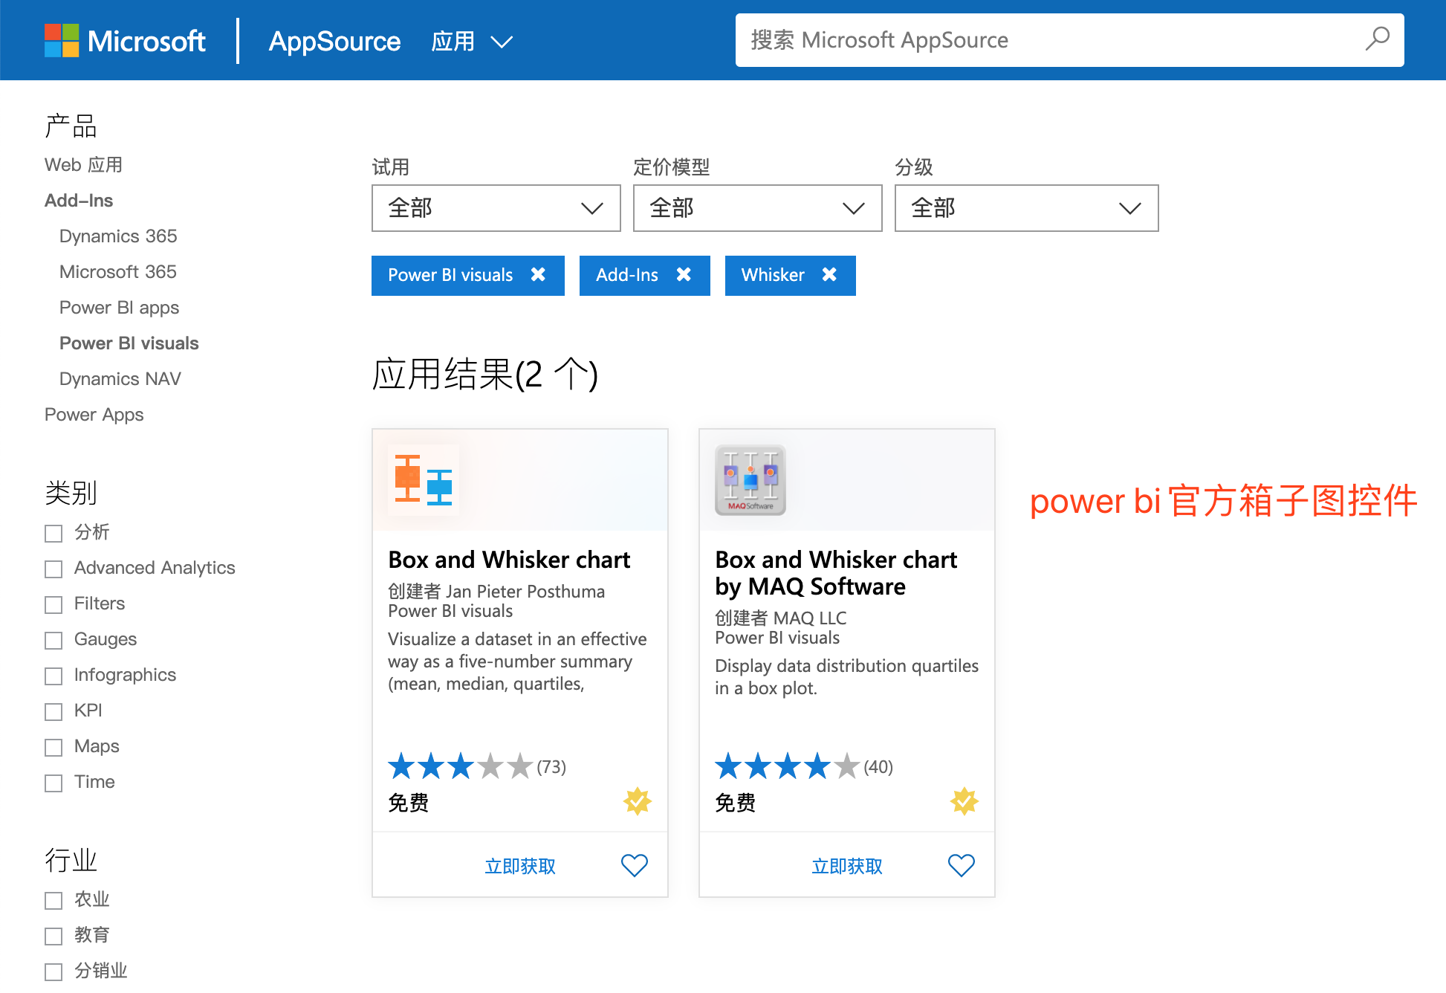1446x993 pixels.
Task: Favorite the MAQ Software chart with heart
Action: (x=961, y=865)
